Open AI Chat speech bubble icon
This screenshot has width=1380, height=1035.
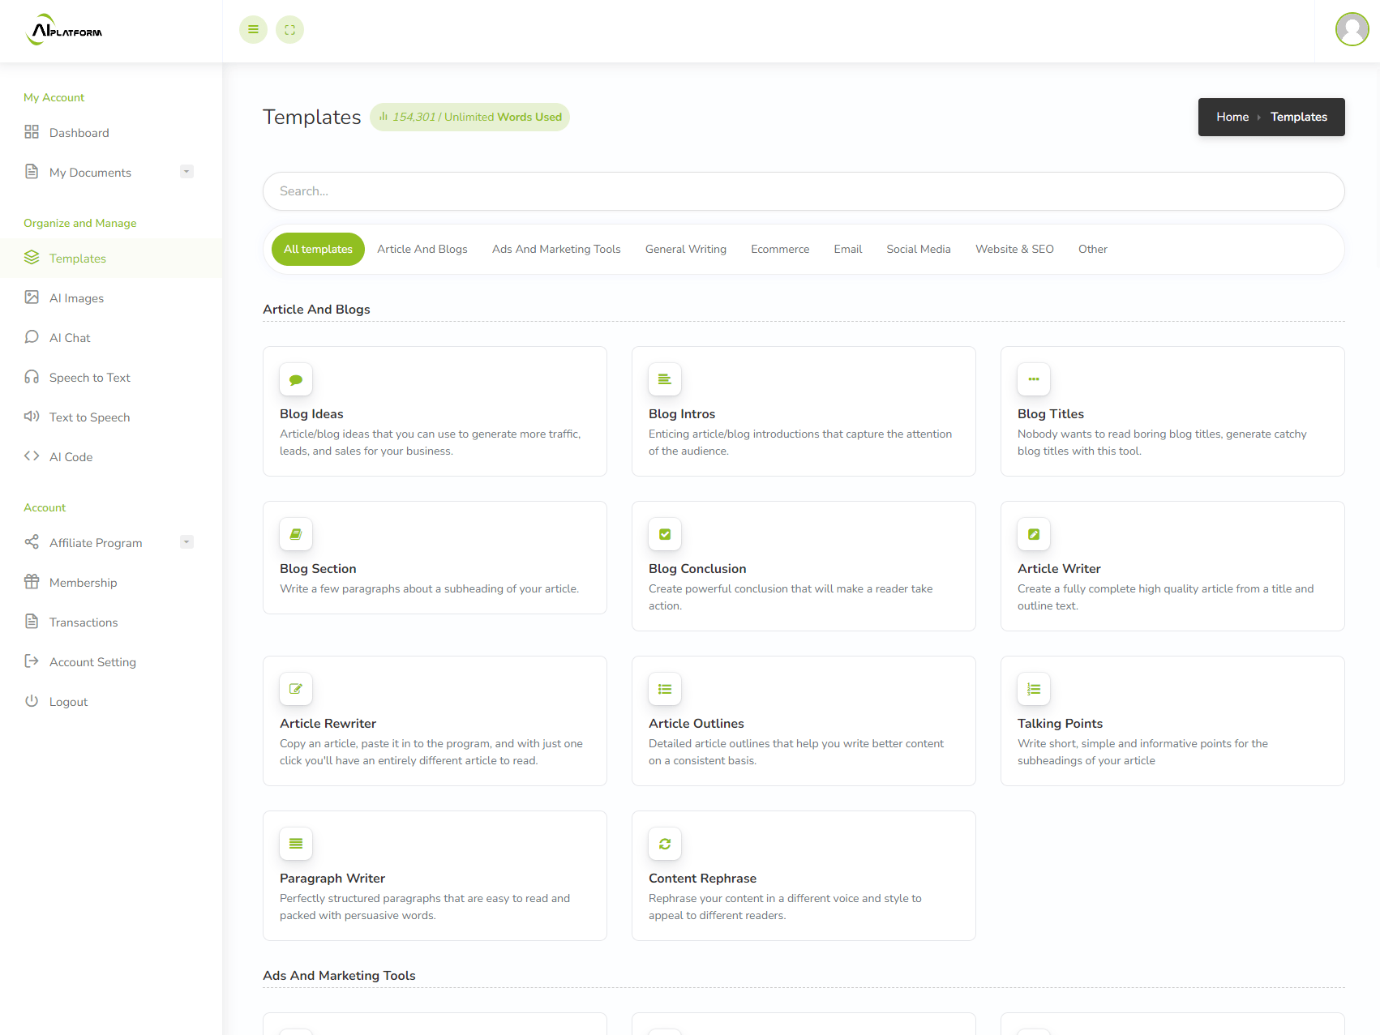[x=32, y=337]
